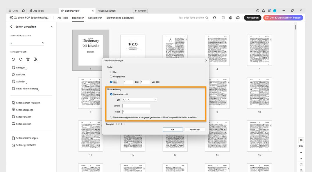
Task: Delete selected pages with trash icon
Action: 28,59
